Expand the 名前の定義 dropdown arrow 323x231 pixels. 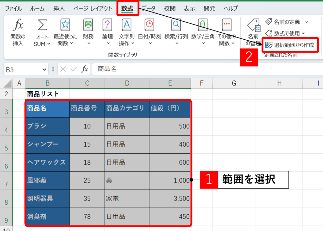pyautogui.click(x=307, y=22)
